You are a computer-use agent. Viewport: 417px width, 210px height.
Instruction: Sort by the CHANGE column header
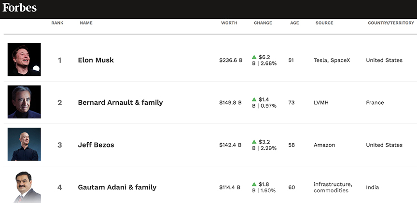[263, 23]
